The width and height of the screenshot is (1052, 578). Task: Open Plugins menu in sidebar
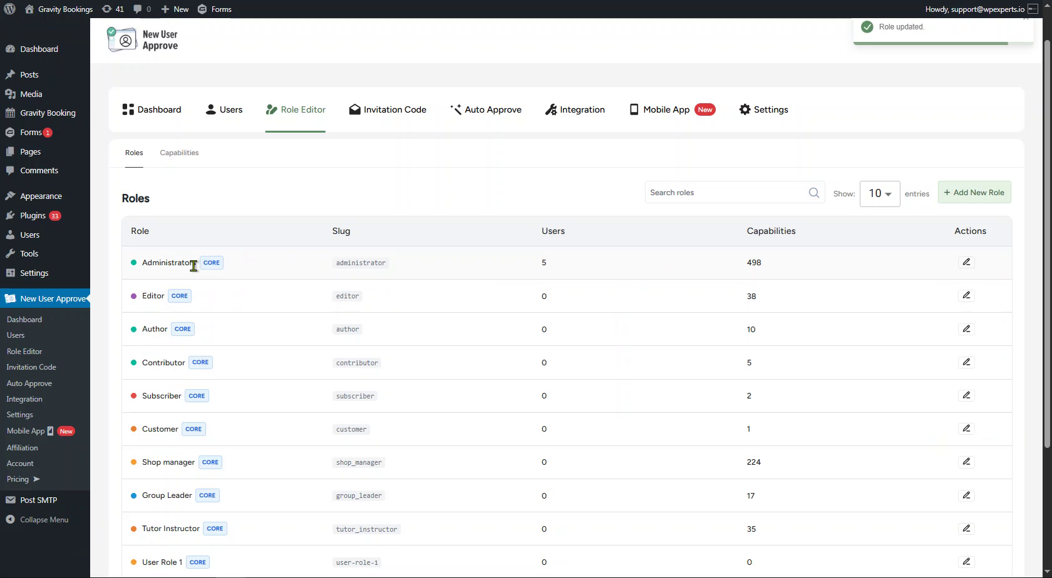33,216
